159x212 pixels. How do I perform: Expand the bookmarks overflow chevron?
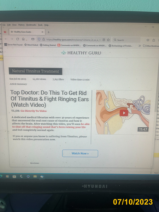(140, 46)
